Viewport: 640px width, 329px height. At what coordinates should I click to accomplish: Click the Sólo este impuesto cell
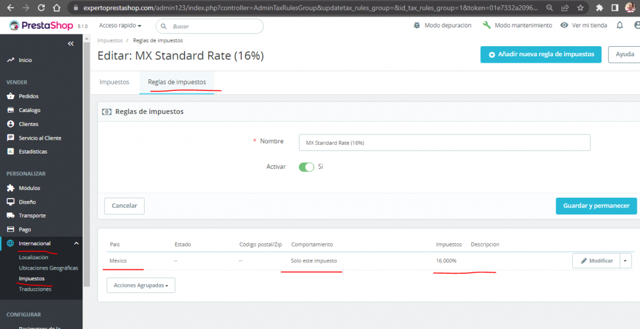[314, 261]
